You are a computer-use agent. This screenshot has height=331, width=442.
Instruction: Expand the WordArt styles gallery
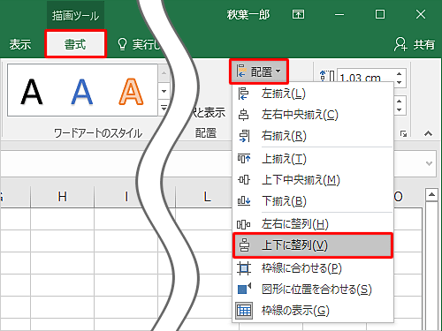(164, 108)
